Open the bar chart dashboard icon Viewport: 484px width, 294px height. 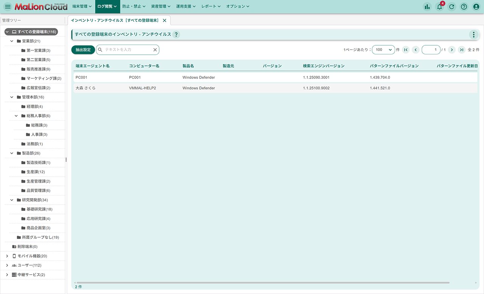click(x=427, y=6)
